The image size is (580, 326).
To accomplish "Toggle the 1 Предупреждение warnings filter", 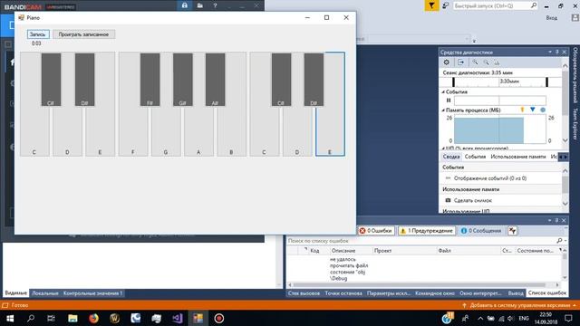I will pos(427,231).
